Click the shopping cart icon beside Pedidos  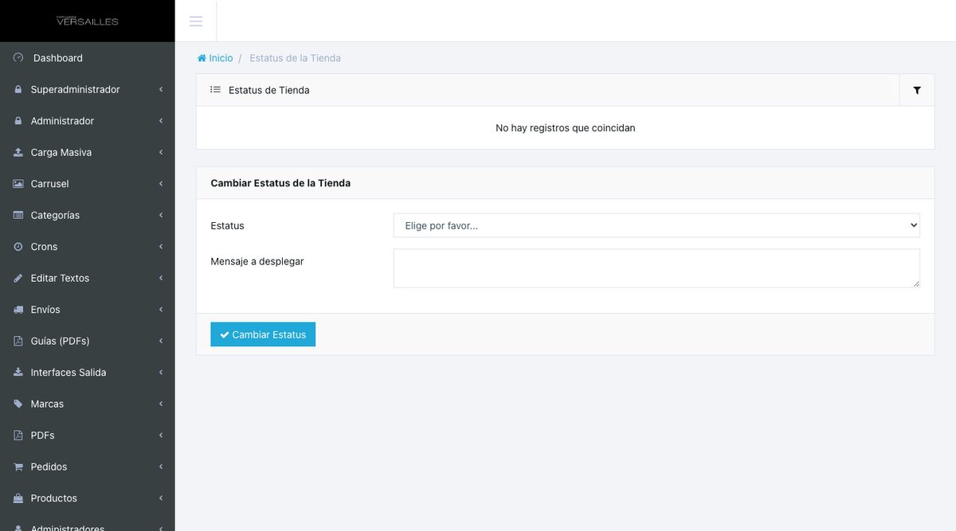pyautogui.click(x=18, y=467)
